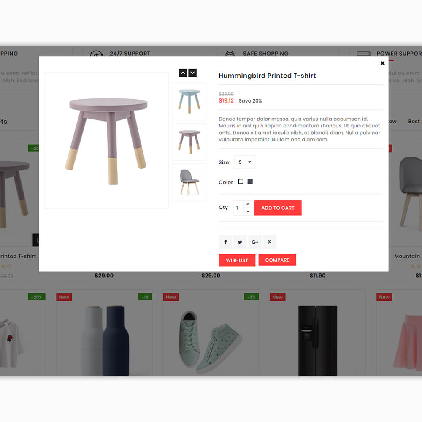Click the Compare button

277,260
